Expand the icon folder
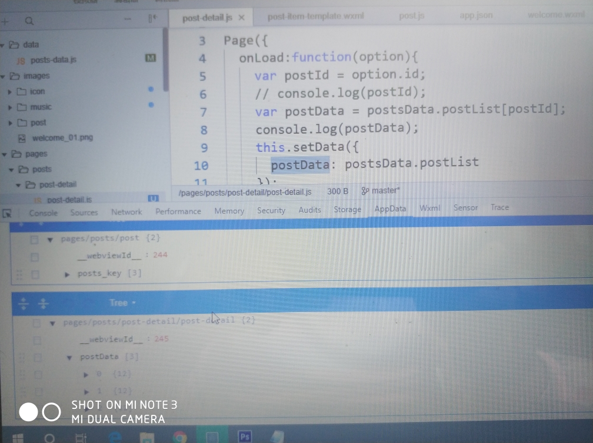The image size is (593, 443). (10, 92)
